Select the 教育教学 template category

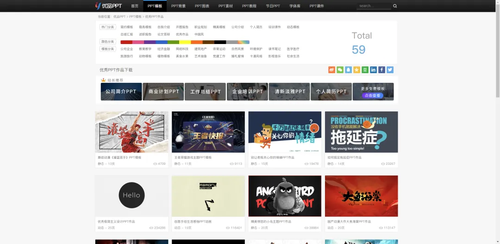145,49
